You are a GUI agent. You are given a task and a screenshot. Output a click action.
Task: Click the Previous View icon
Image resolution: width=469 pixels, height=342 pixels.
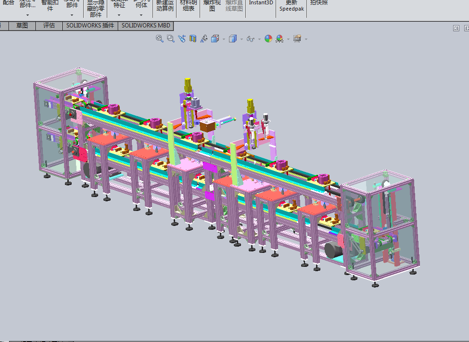pos(181,39)
